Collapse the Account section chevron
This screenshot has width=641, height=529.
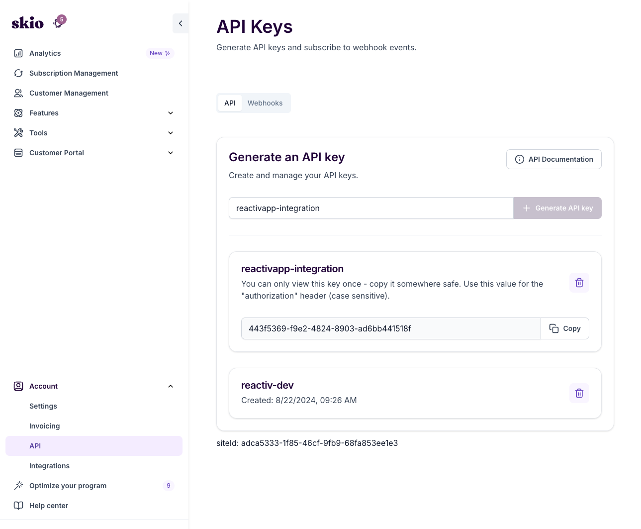171,386
